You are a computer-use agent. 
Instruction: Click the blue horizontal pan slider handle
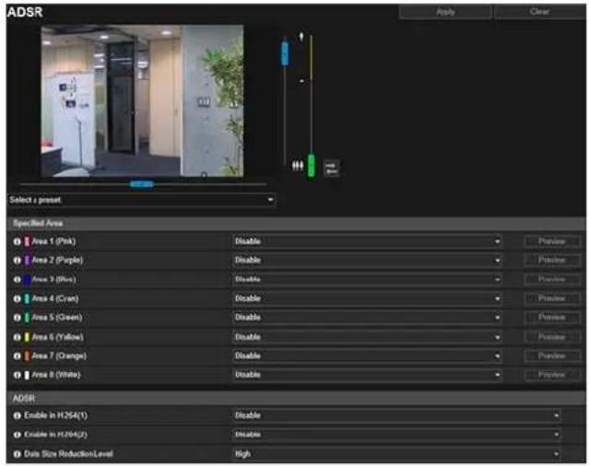coord(142,184)
